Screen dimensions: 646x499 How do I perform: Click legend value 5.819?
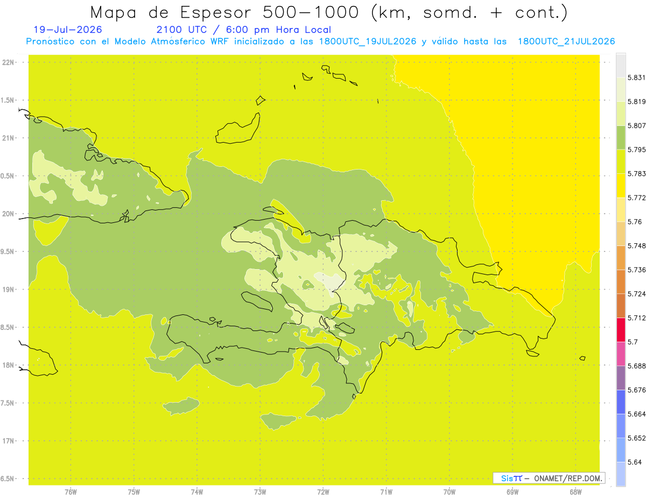pos(637,102)
